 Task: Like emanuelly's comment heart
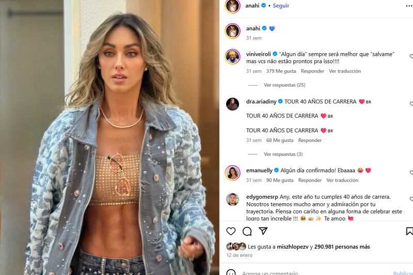411,172
